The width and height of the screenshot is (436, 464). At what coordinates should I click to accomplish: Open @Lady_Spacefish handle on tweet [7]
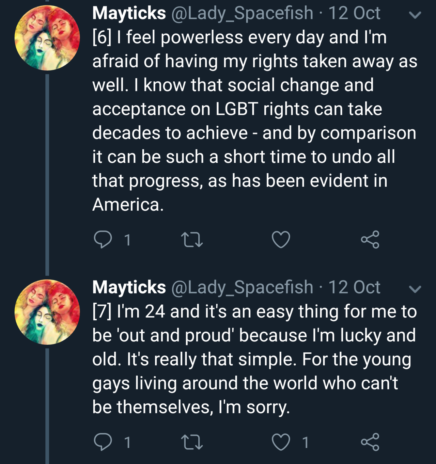click(x=242, y=287)
